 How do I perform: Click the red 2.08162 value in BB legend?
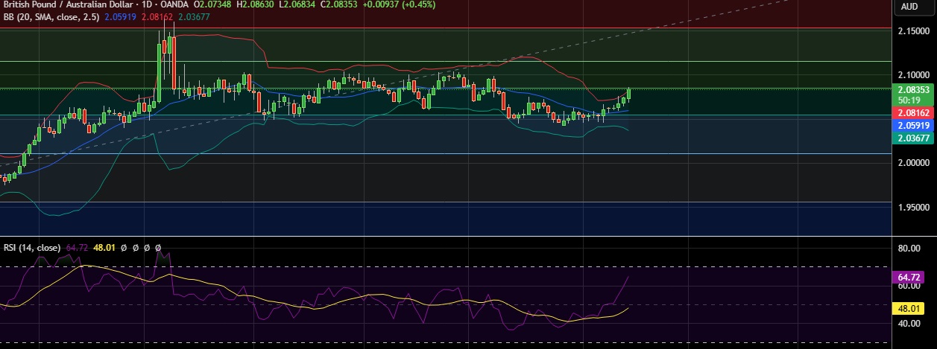click(x=157, y=16)
